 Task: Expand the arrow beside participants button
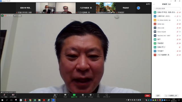pyautogui.click(x=60, y=95)
